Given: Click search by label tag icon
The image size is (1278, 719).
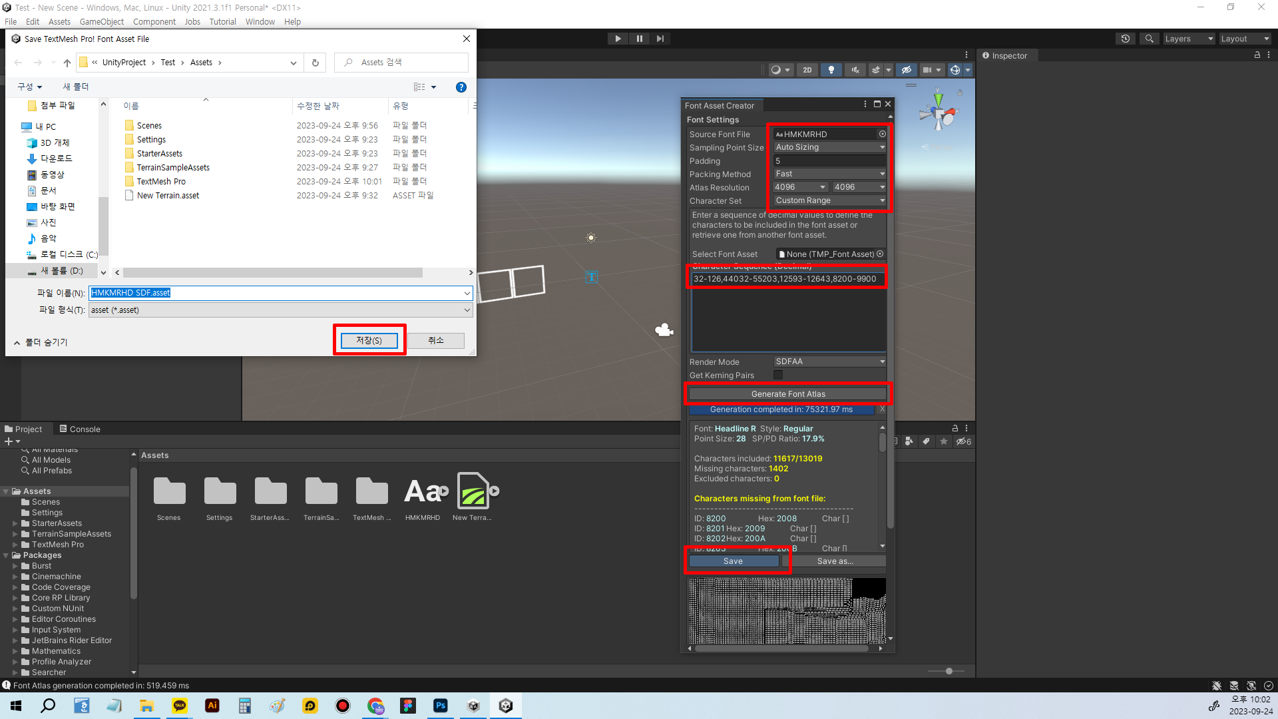Looking at the screenshot, I should click(x=926, y=441).
